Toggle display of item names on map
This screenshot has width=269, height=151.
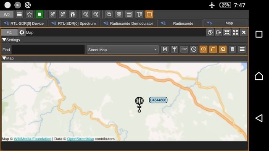(203, 49)
